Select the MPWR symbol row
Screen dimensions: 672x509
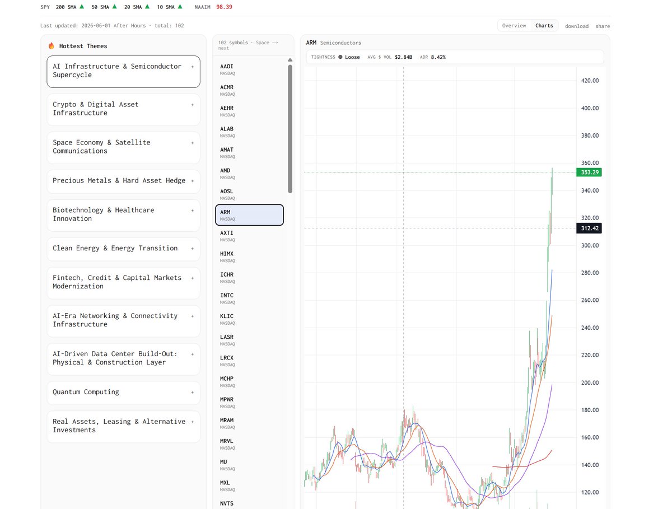click(x=250, y=402)
